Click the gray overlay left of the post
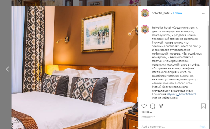This screenshot has height=129, width=210. [x=6, y=40]
